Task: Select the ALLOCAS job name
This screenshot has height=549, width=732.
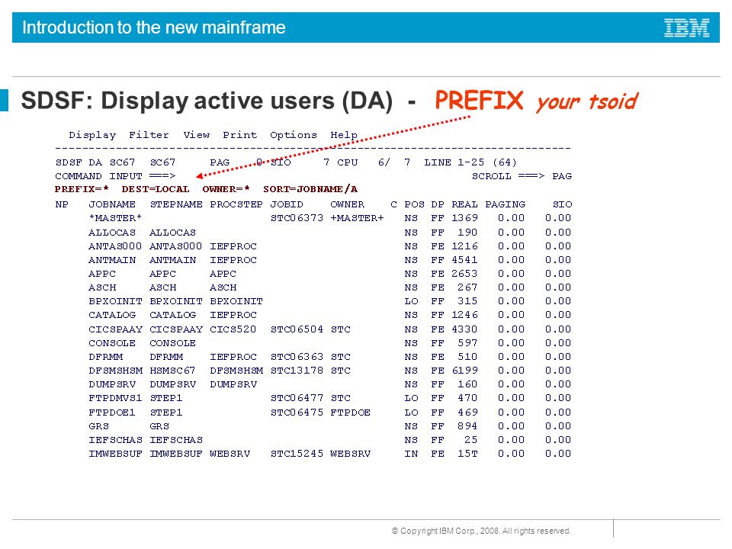Action: (112, 233)
